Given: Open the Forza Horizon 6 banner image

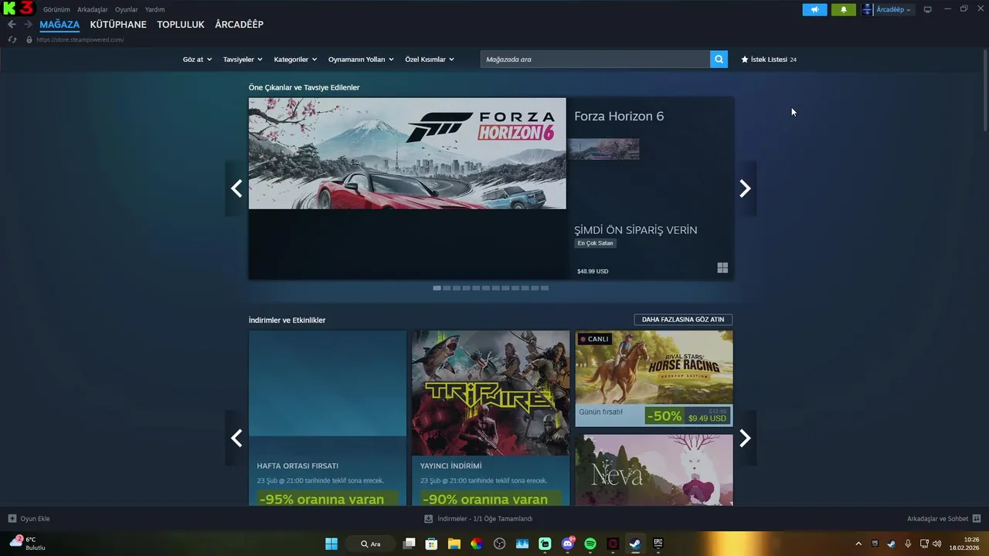Looking at the screenshot, I should click(407, 153).
